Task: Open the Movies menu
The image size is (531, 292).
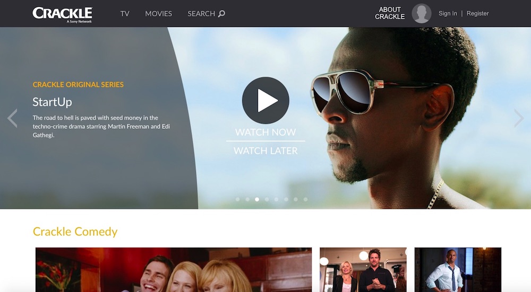Action: coord(158,14)
